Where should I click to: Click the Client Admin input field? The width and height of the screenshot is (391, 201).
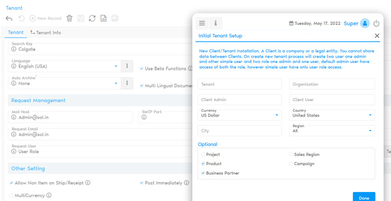(x=240, y=99)
